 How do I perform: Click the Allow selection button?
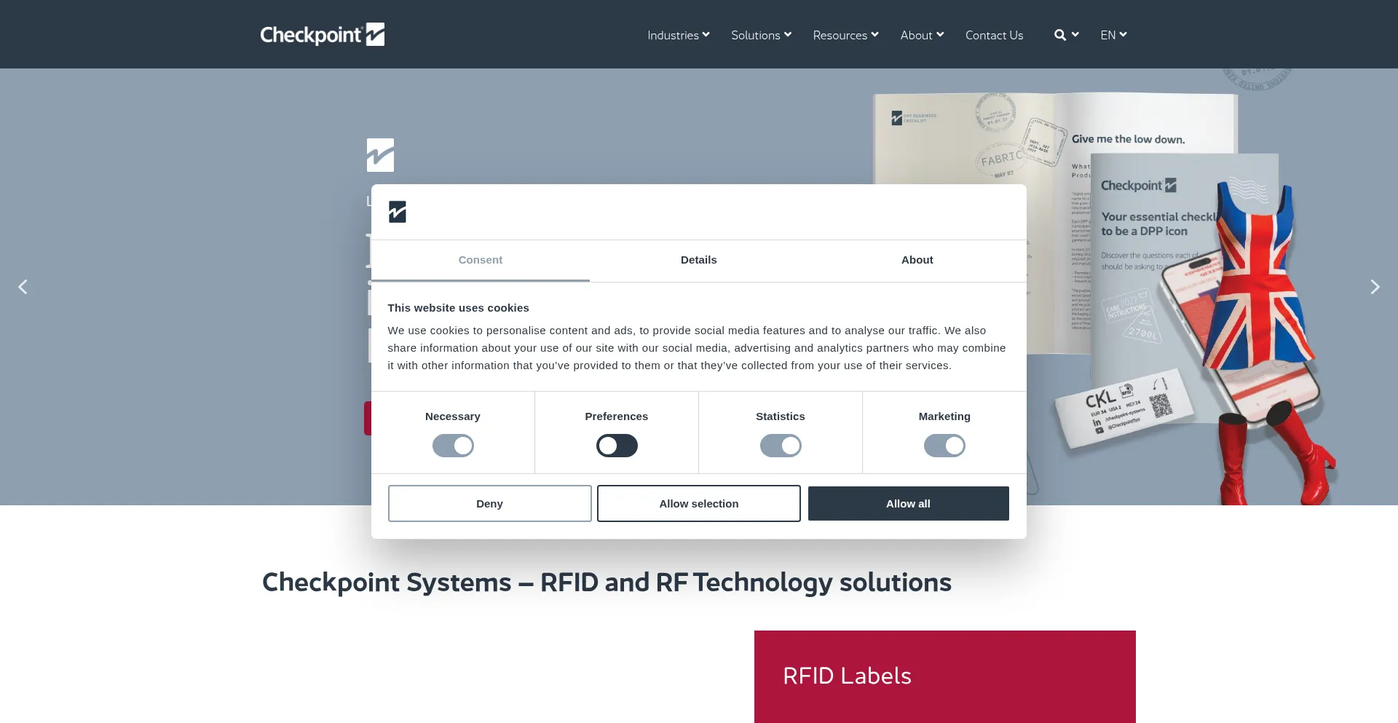click(x=699, y=504)
